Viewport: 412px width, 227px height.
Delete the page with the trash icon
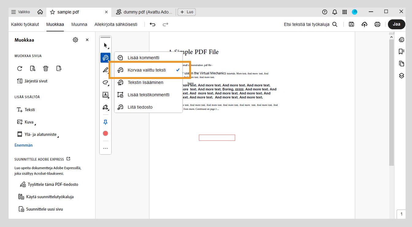tap(46, 69)
